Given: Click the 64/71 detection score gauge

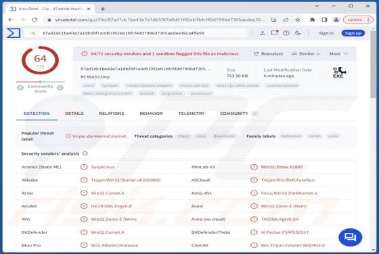Looking at the screenshot, I should (40, 60).
